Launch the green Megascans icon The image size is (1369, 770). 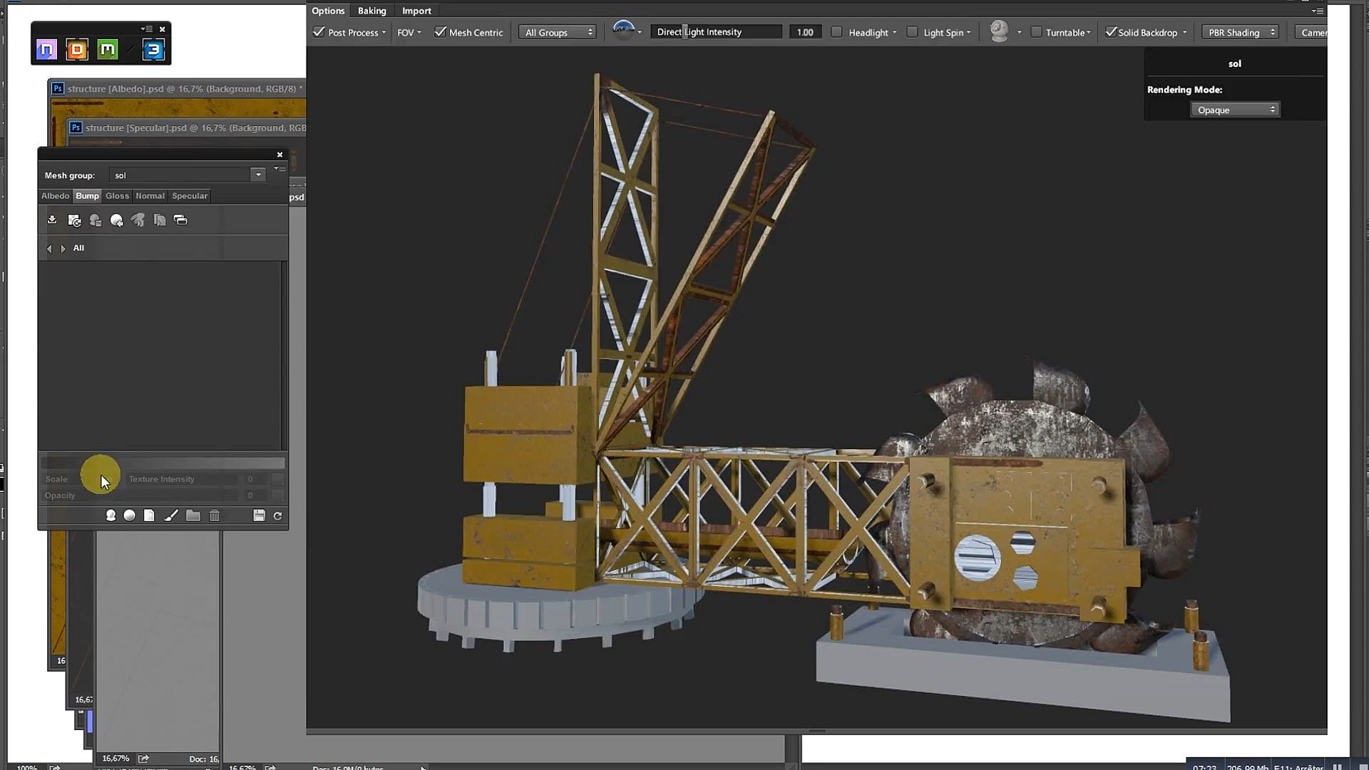point(108,49)
